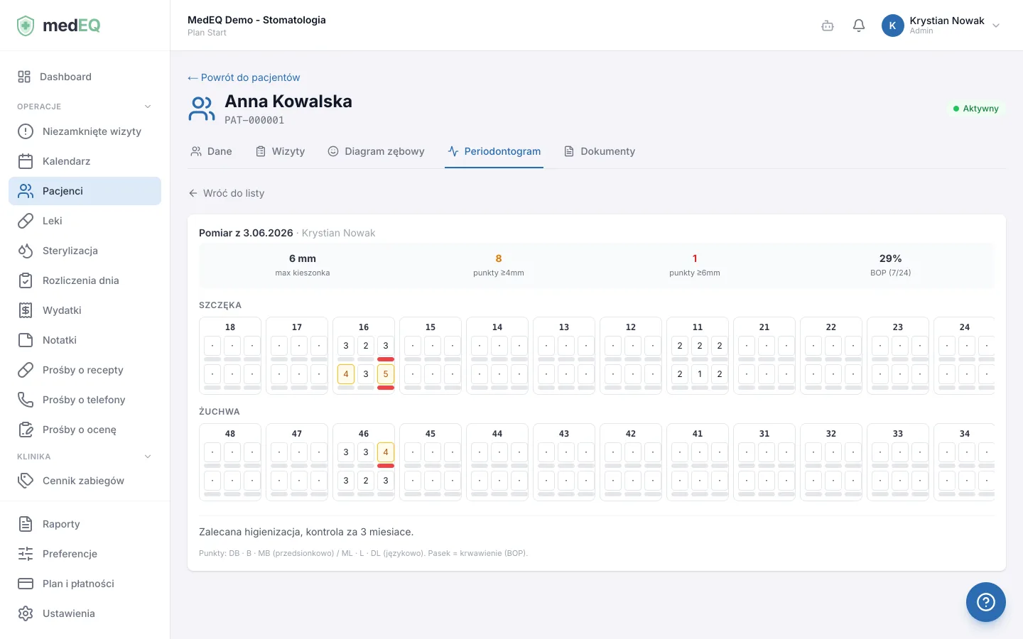
Task: Click the tooth 44 header
Action: pyautogui.click(x=497, y=434)
